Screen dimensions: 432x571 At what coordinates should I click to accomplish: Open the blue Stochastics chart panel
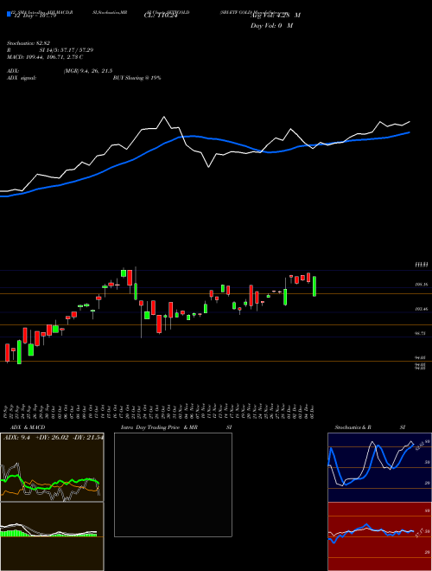tap(379, 467)
